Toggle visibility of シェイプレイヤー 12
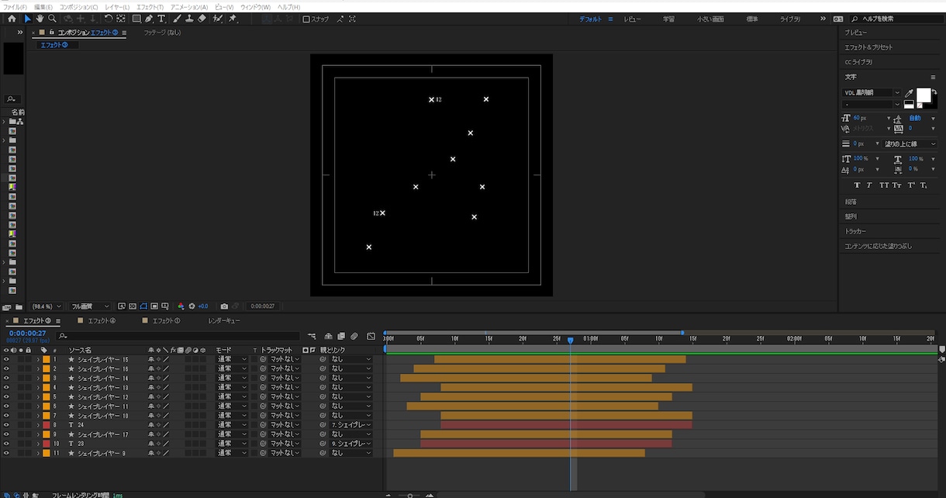946x498 pixels. pos(6,396)
